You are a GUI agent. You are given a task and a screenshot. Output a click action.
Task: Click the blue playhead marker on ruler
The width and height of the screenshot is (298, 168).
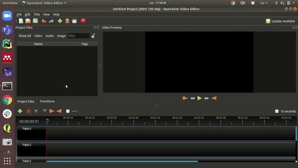(47, 121)
